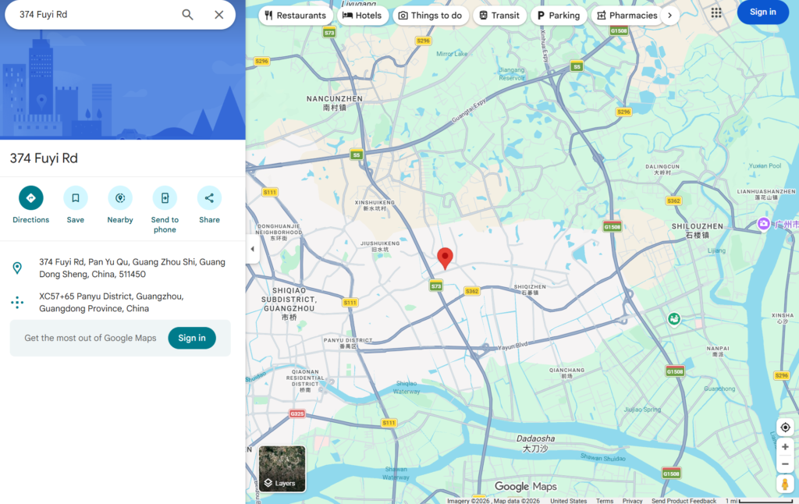Copy the XC57+65 Panyu District plus code
799x504 pixels.
pyautogui.click(x=111, y=302)
